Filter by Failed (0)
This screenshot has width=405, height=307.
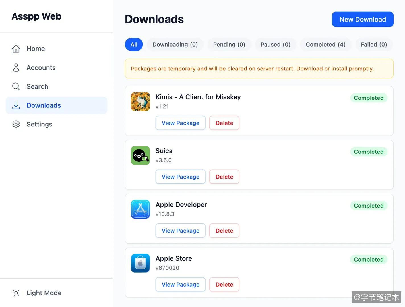374,44
